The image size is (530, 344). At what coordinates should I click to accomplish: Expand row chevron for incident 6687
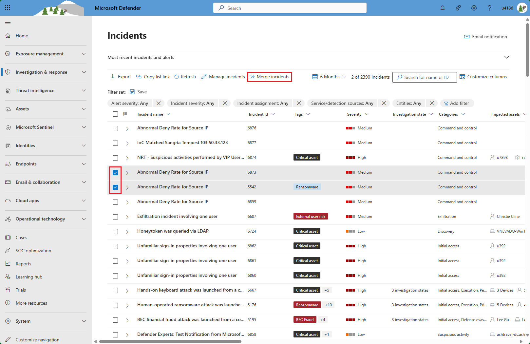pyautogui.click(x=127, y=217)
